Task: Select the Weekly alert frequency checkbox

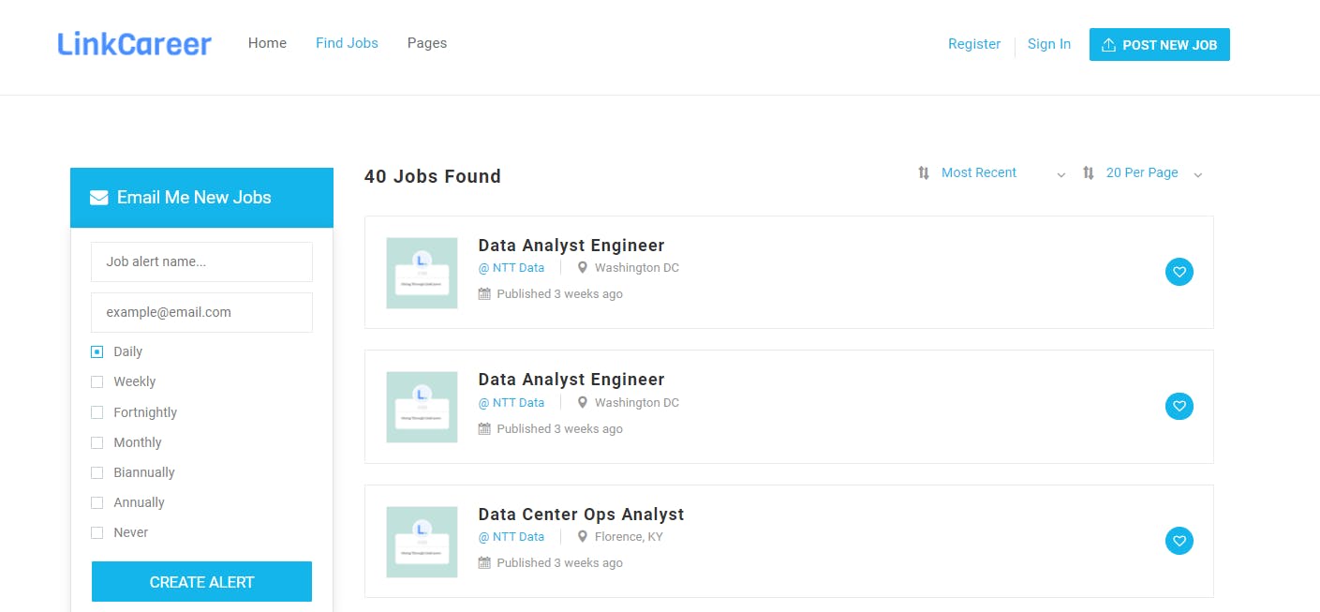Action: 96,381
